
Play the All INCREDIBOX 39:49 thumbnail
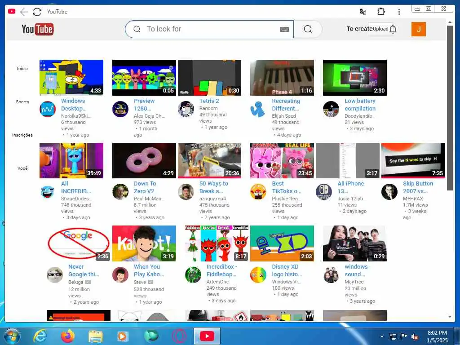pos(71,160)
